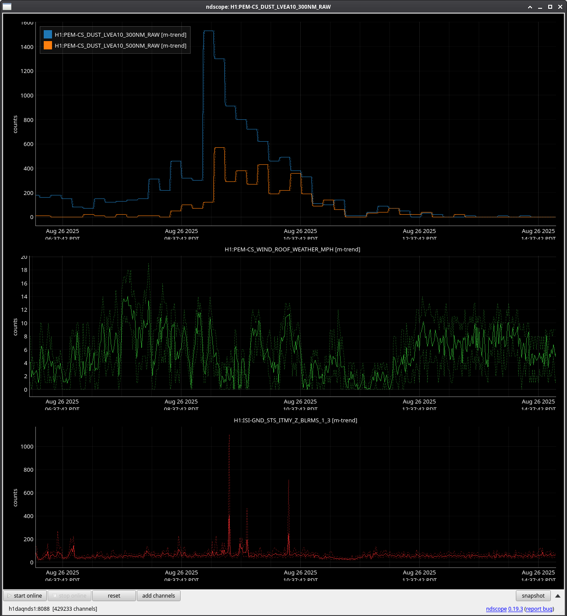Select the DUST_LVEA10_500NM_RAW legend label

coord(120,45)
